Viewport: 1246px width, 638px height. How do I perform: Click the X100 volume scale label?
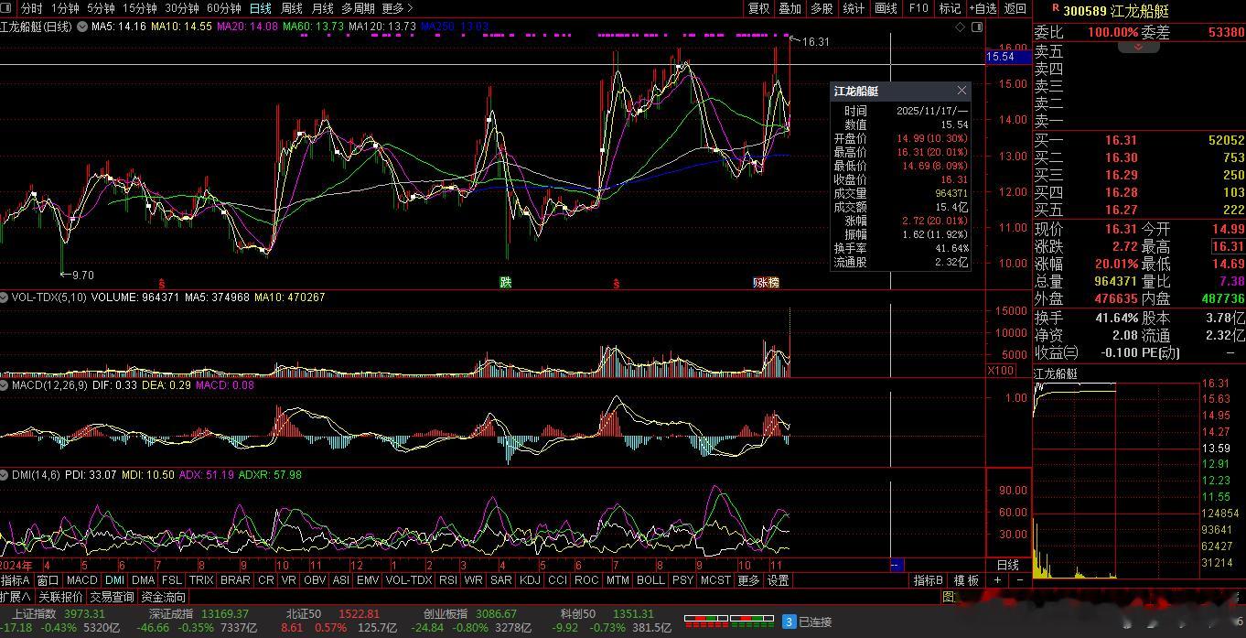tap(1000, 371)
